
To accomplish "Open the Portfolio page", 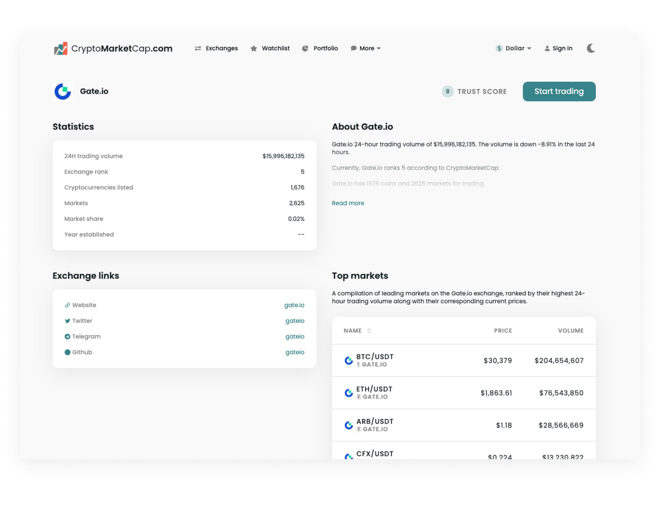I will click(x=325, y=48).
